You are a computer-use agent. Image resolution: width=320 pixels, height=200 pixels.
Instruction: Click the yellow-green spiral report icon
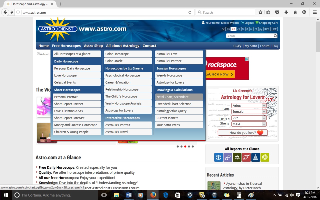(x=265, y=157)
